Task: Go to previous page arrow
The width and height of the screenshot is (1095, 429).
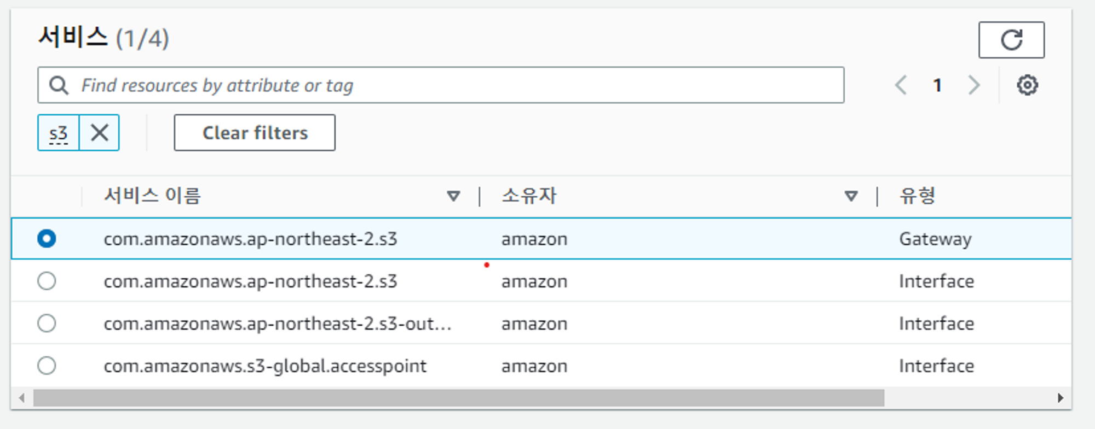Action: tap(901, 85)
